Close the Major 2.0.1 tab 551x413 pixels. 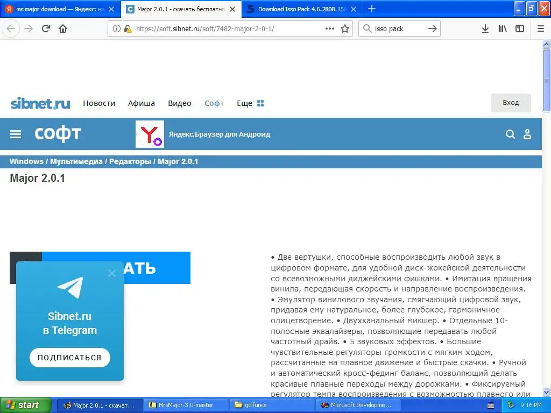point(232,9)
